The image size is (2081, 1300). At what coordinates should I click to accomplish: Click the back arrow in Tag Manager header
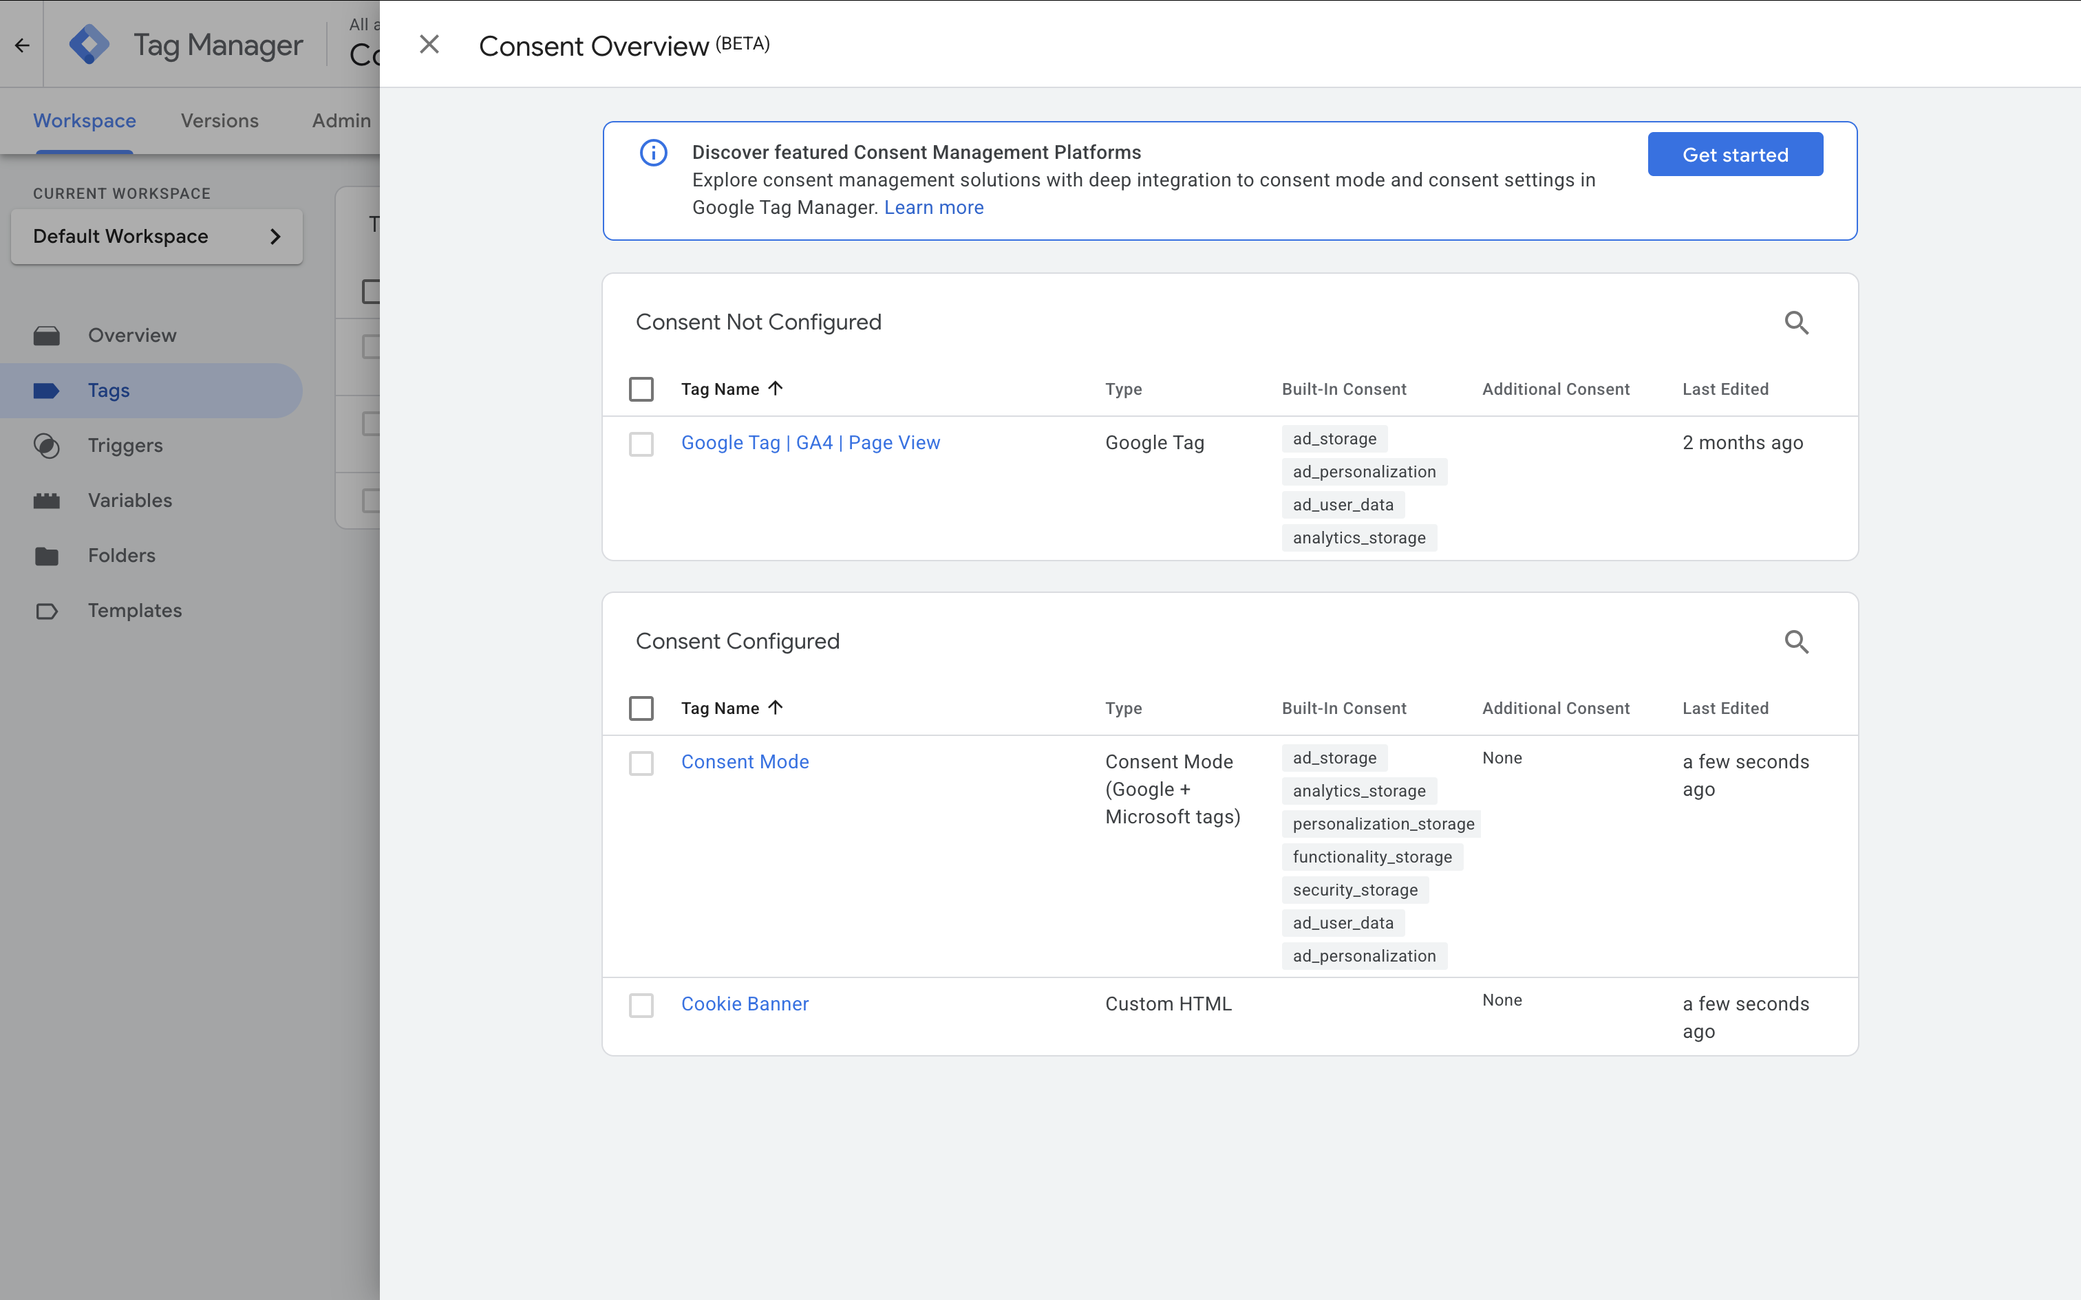pyautogui.click(x=22, y=45)
